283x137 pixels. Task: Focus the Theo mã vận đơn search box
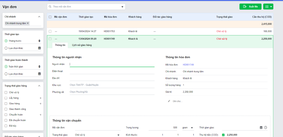[x=86, y=7]
